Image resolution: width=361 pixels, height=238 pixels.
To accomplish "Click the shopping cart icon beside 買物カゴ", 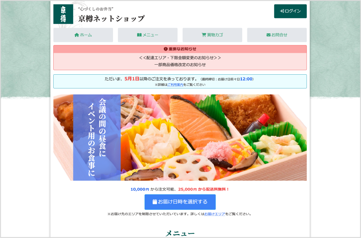I will point(204,35).
